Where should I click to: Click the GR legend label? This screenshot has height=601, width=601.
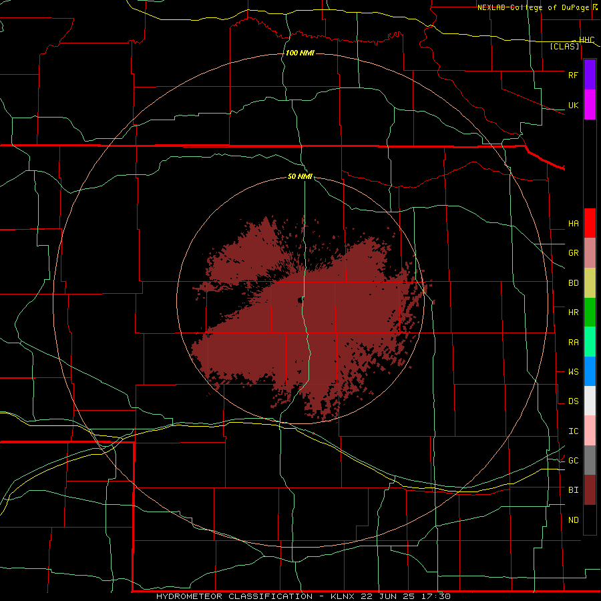click(x=573, y=253)
